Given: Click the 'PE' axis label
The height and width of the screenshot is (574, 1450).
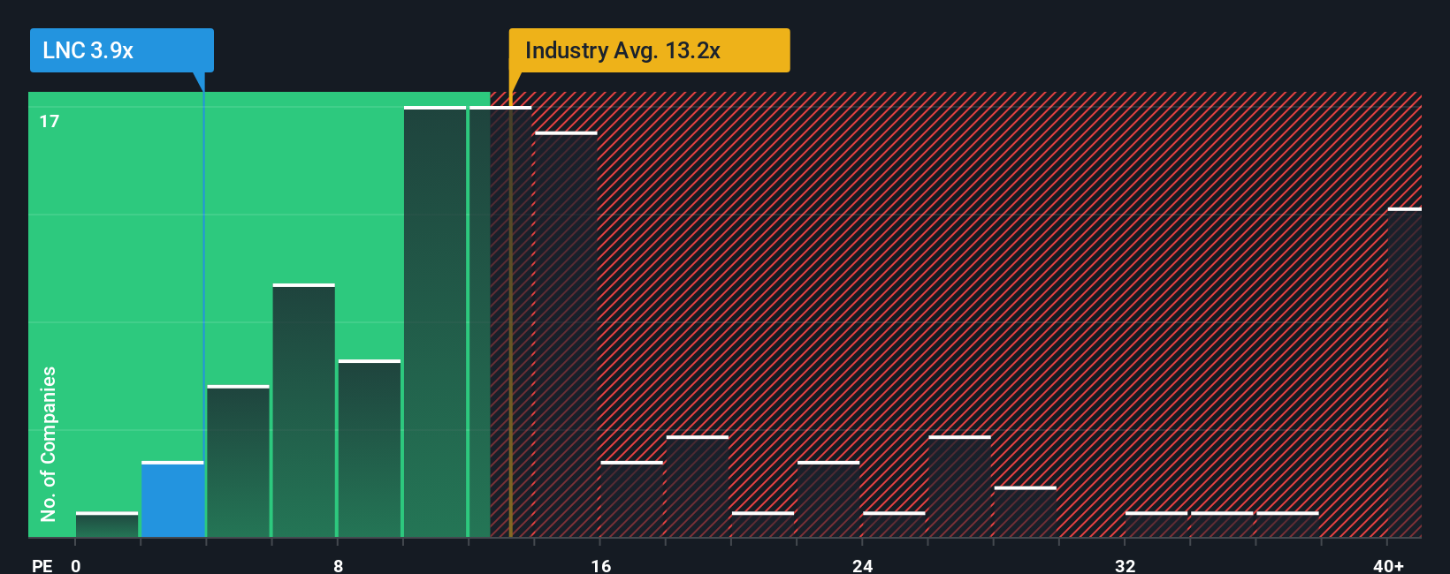Looking at the screenshot, I should (42, 565).
